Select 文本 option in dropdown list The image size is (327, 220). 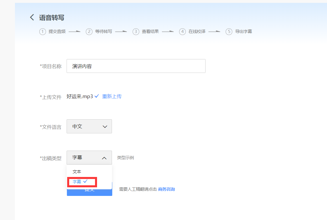point(89,172)
